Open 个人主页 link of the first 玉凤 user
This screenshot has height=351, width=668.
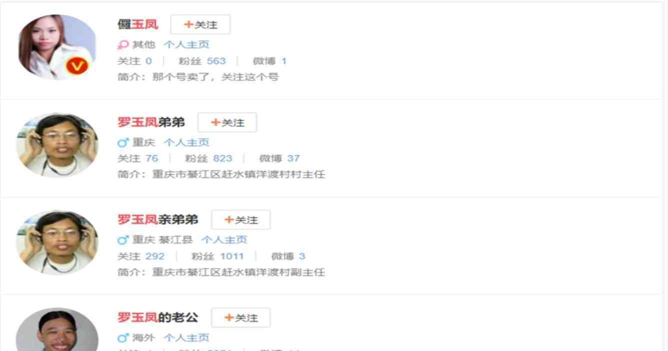[x=186, y=45]
